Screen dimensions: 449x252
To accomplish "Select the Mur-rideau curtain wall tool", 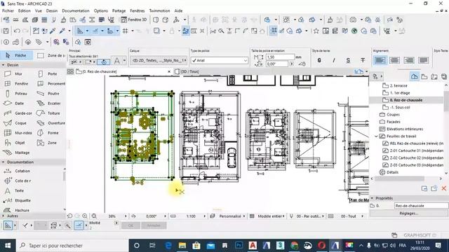I will click(x=18, y=133).
